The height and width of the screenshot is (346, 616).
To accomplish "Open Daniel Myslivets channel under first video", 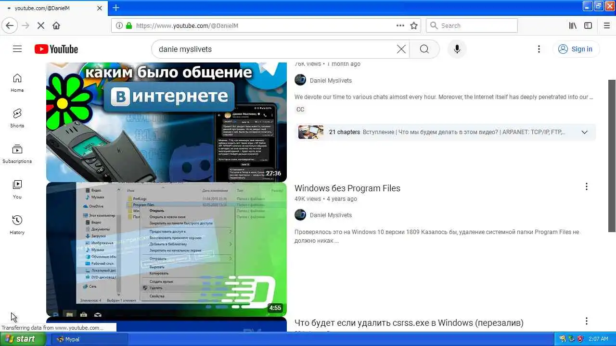I will pyautogui.click(x=331, y=81).
